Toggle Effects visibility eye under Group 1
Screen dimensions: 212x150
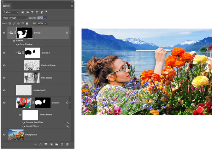pyautogui.click(x=14, y=41)
